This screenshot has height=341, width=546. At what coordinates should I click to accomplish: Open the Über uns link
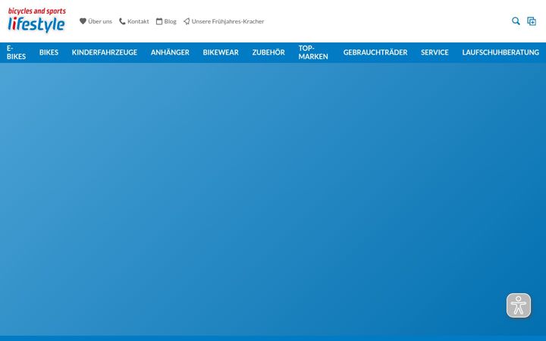pos(100,21)
